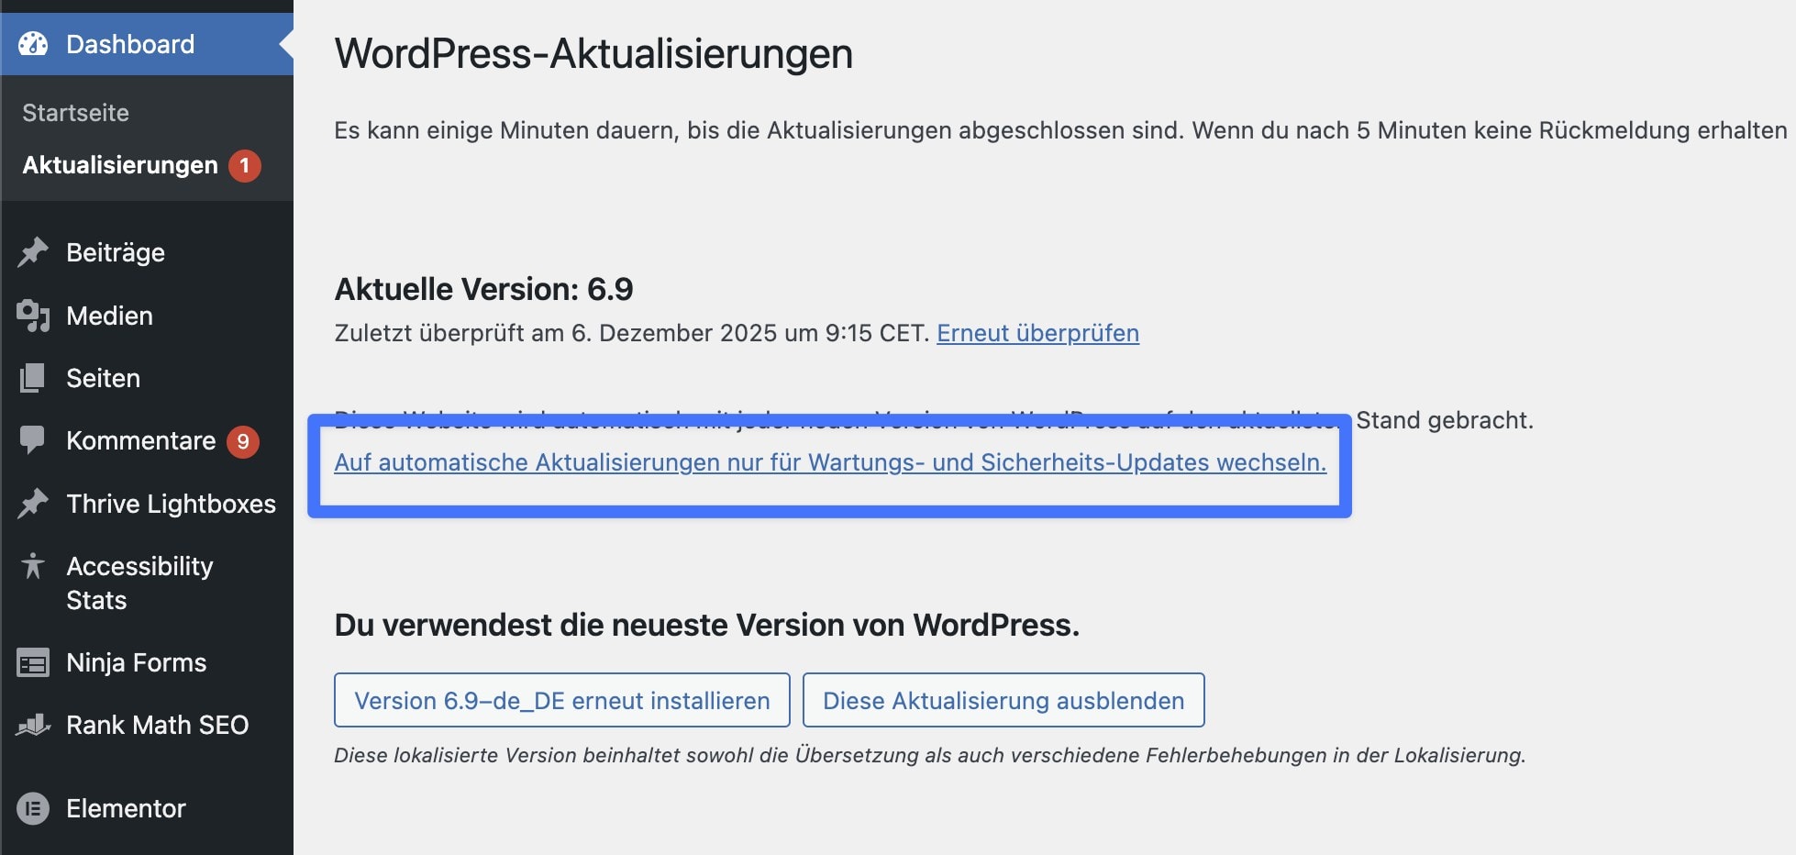
Task: Click the Ninja Forms form icon
Action: [x=34, y=661]
